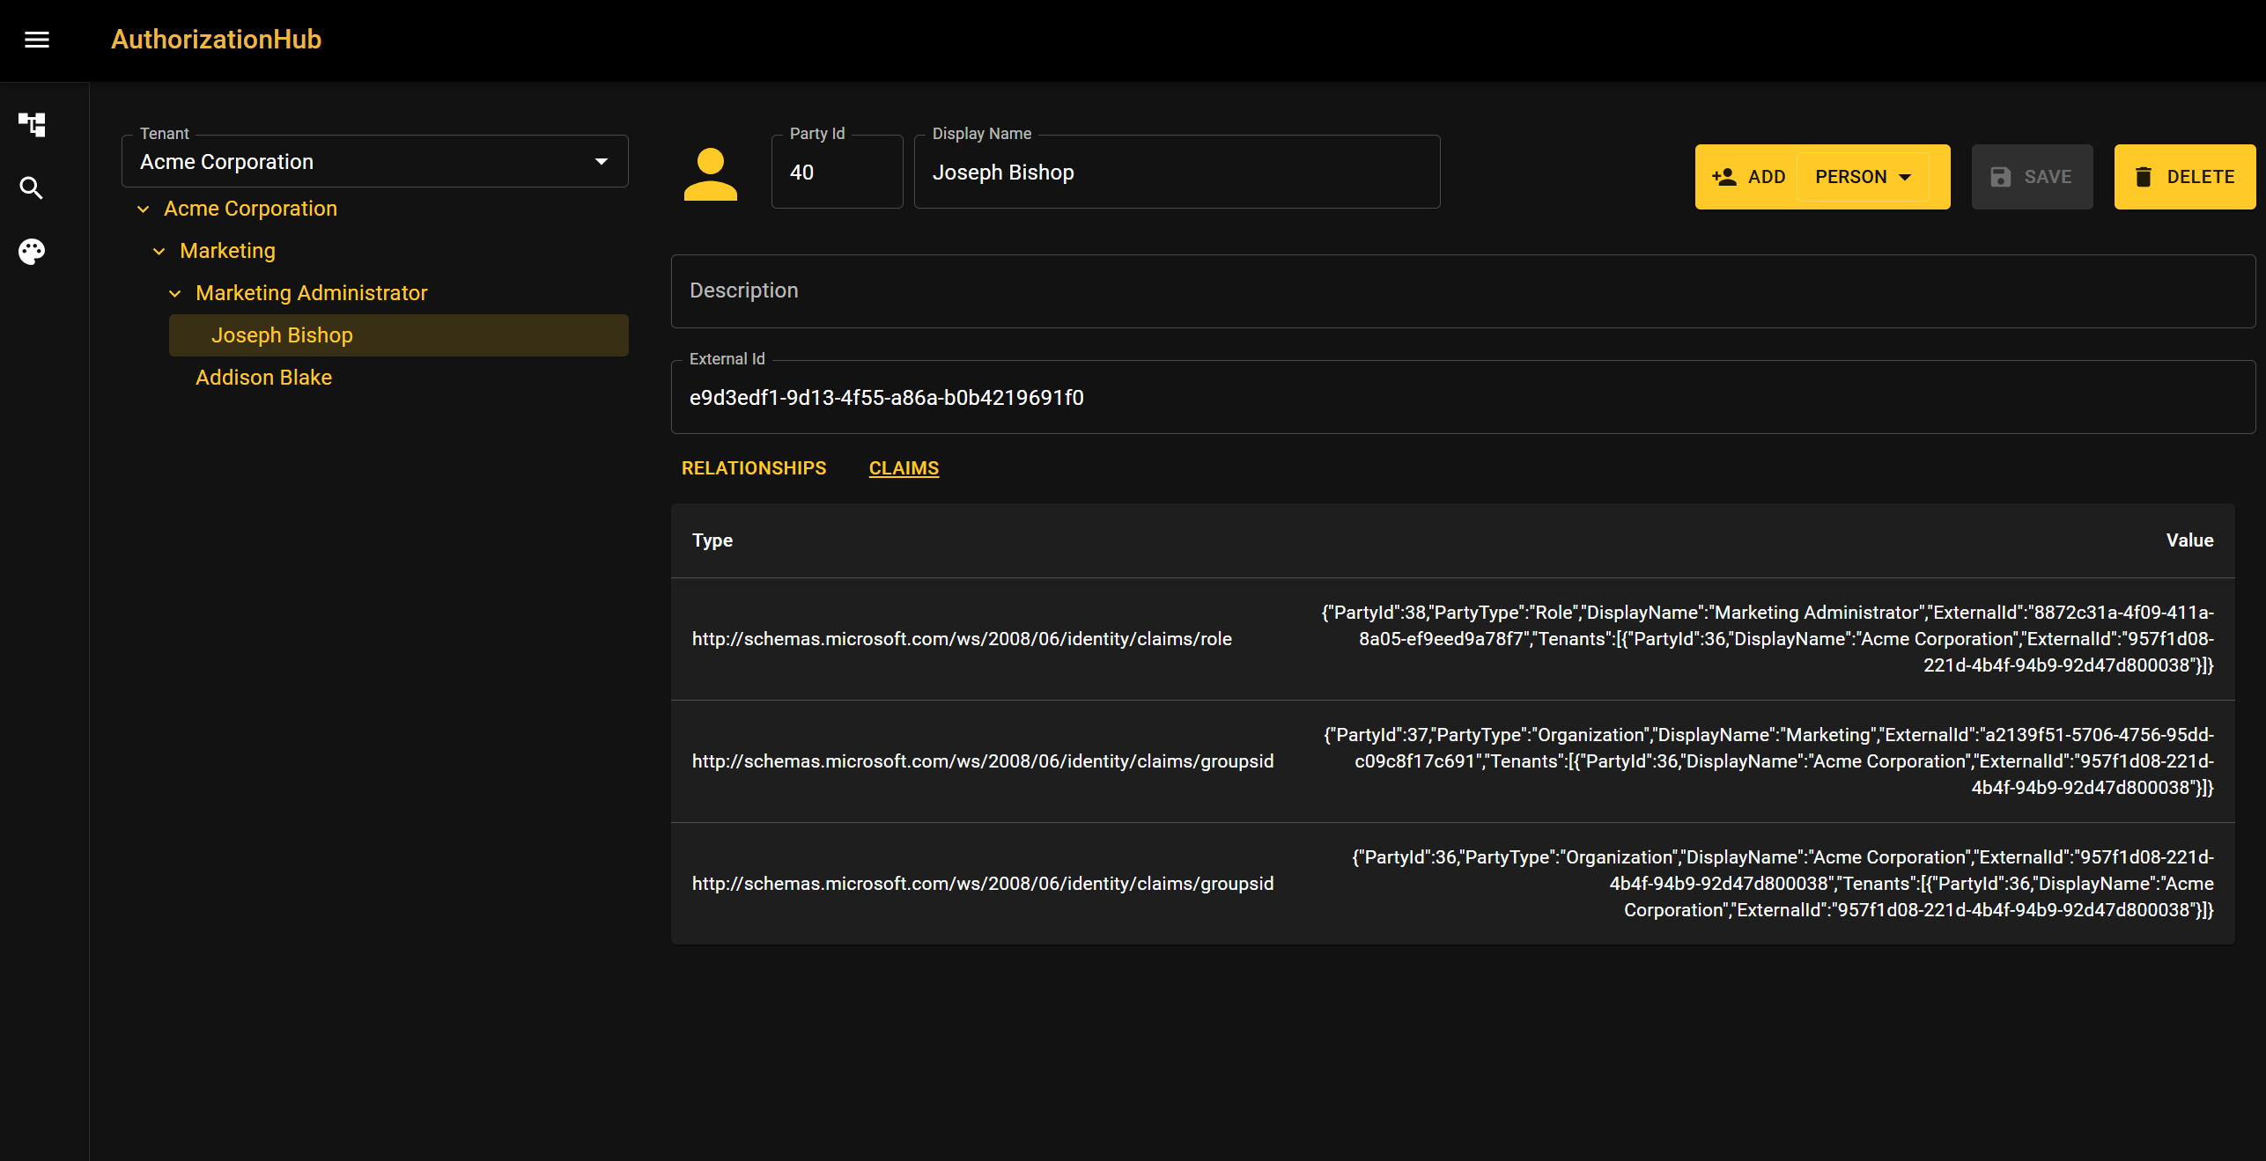Open the search icon in sidebar
Image resolution: width=2266 pixels, height=1161 pixels.
(x=32, y=187)
